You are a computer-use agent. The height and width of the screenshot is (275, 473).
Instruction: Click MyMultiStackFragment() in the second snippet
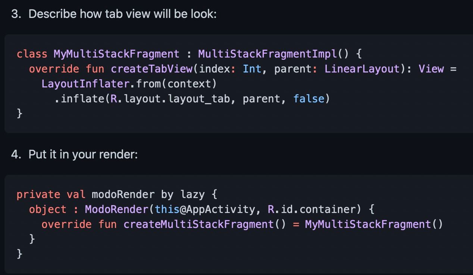[x=373, y=224]
